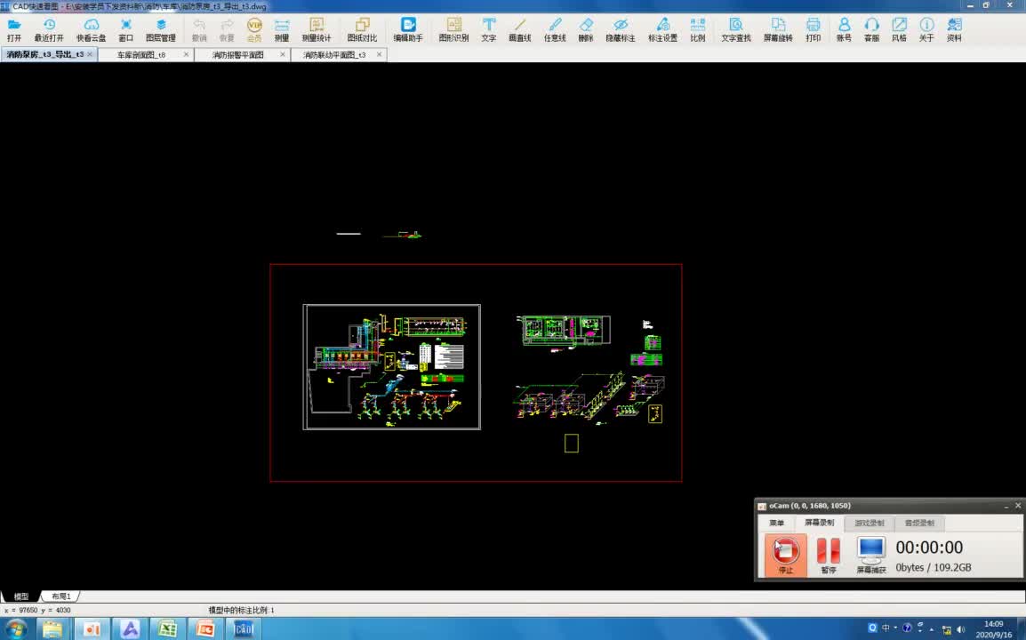Close the 消防联动平面图_t3 tab
This screenshot has height=640, width=1026.
point(379,54)
